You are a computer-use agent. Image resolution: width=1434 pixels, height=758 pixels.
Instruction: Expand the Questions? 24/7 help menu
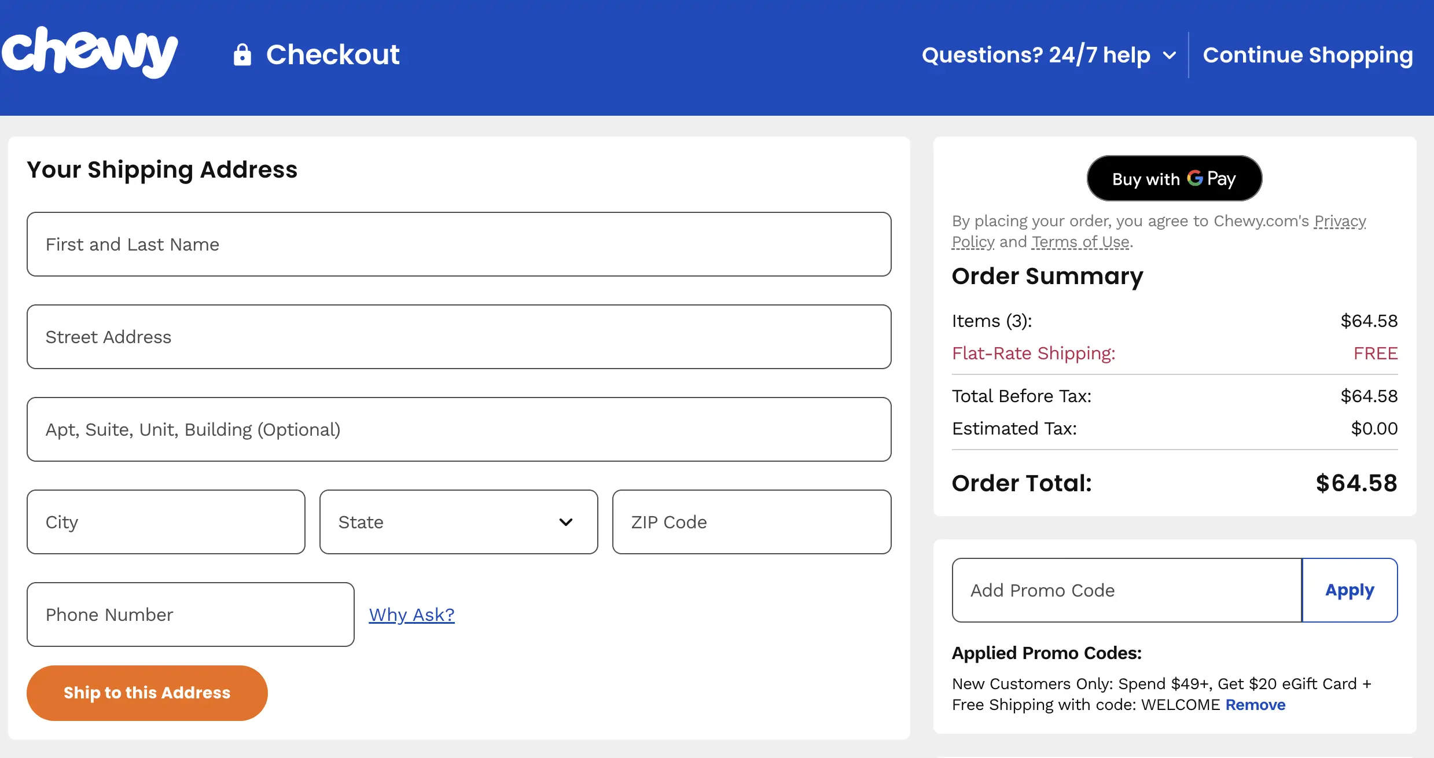1036,55
